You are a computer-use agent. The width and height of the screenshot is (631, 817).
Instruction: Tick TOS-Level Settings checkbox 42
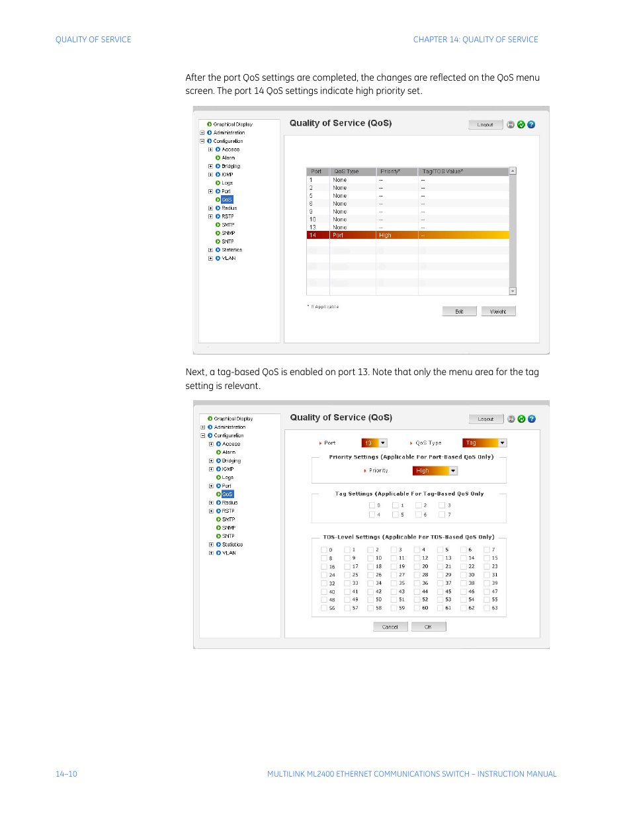[x=371, y=591]
